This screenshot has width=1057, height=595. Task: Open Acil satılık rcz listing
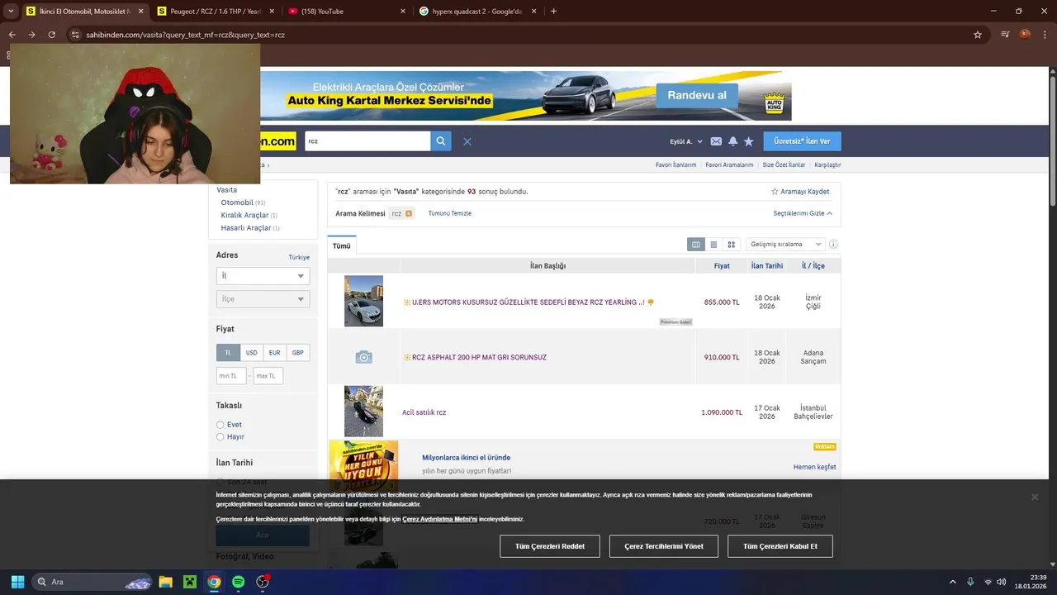click(424, 412)
